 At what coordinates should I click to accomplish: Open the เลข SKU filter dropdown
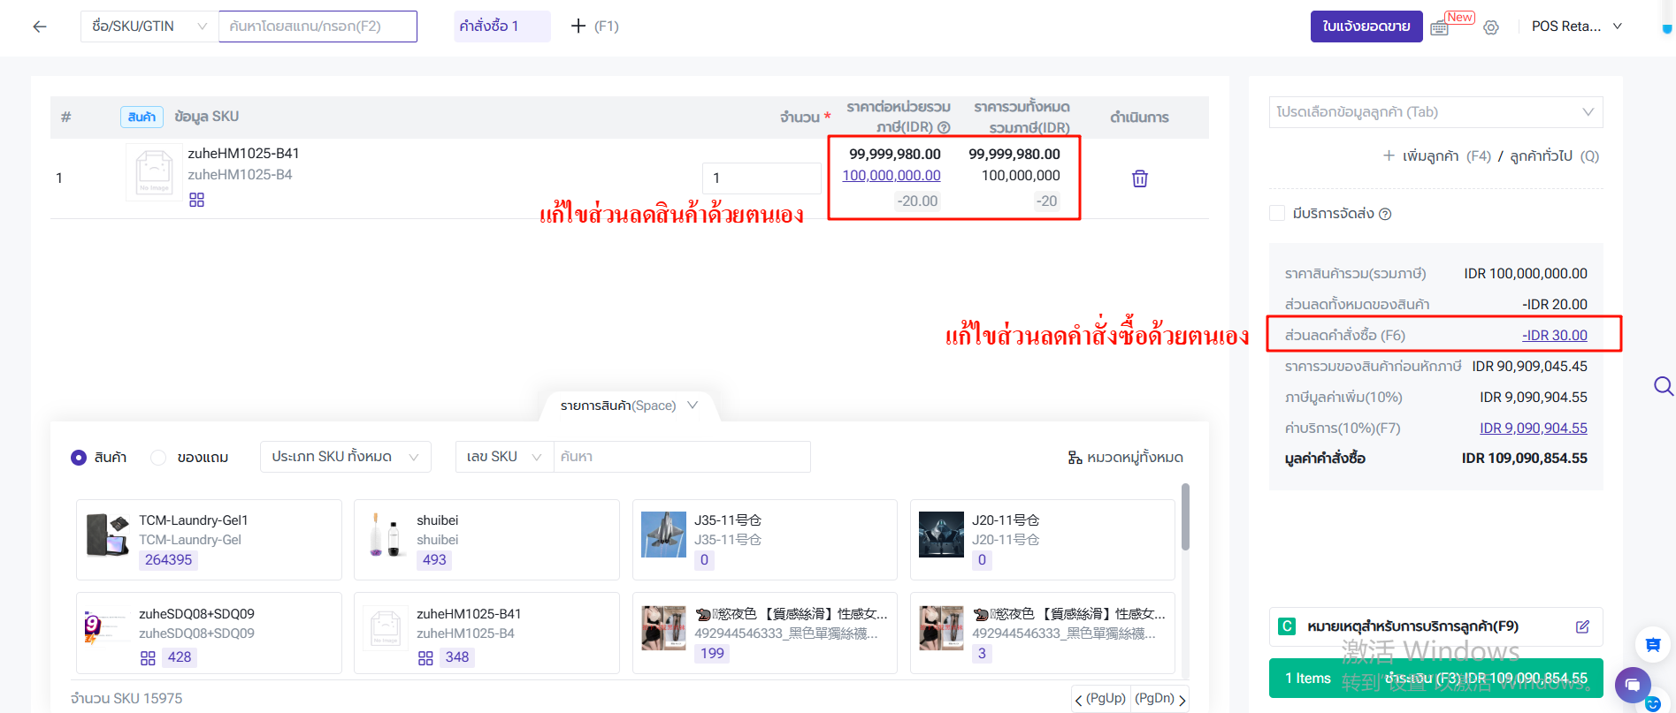click(504, 457)
